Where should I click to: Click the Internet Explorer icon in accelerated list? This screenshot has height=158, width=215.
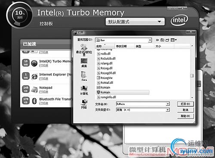pos(34,76)
